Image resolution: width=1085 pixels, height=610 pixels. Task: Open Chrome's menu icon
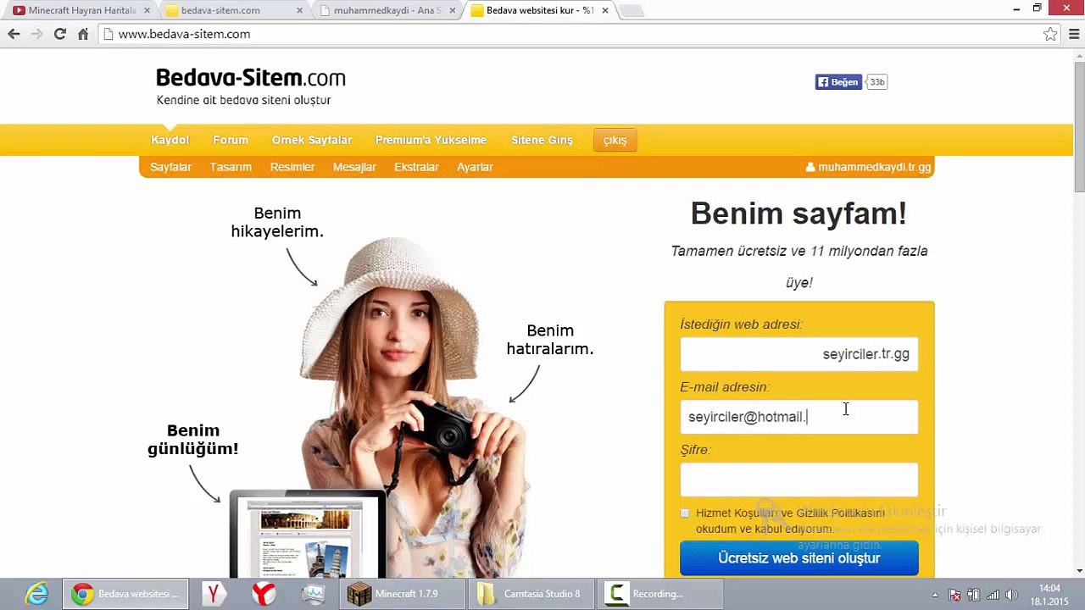(1074, 34)
